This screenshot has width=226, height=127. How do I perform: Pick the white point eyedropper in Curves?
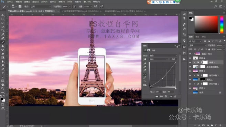145,70
